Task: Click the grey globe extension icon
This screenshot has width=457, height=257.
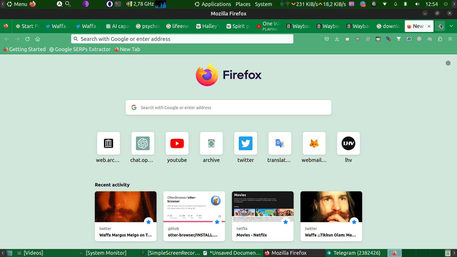Action: tap(419, 39)
